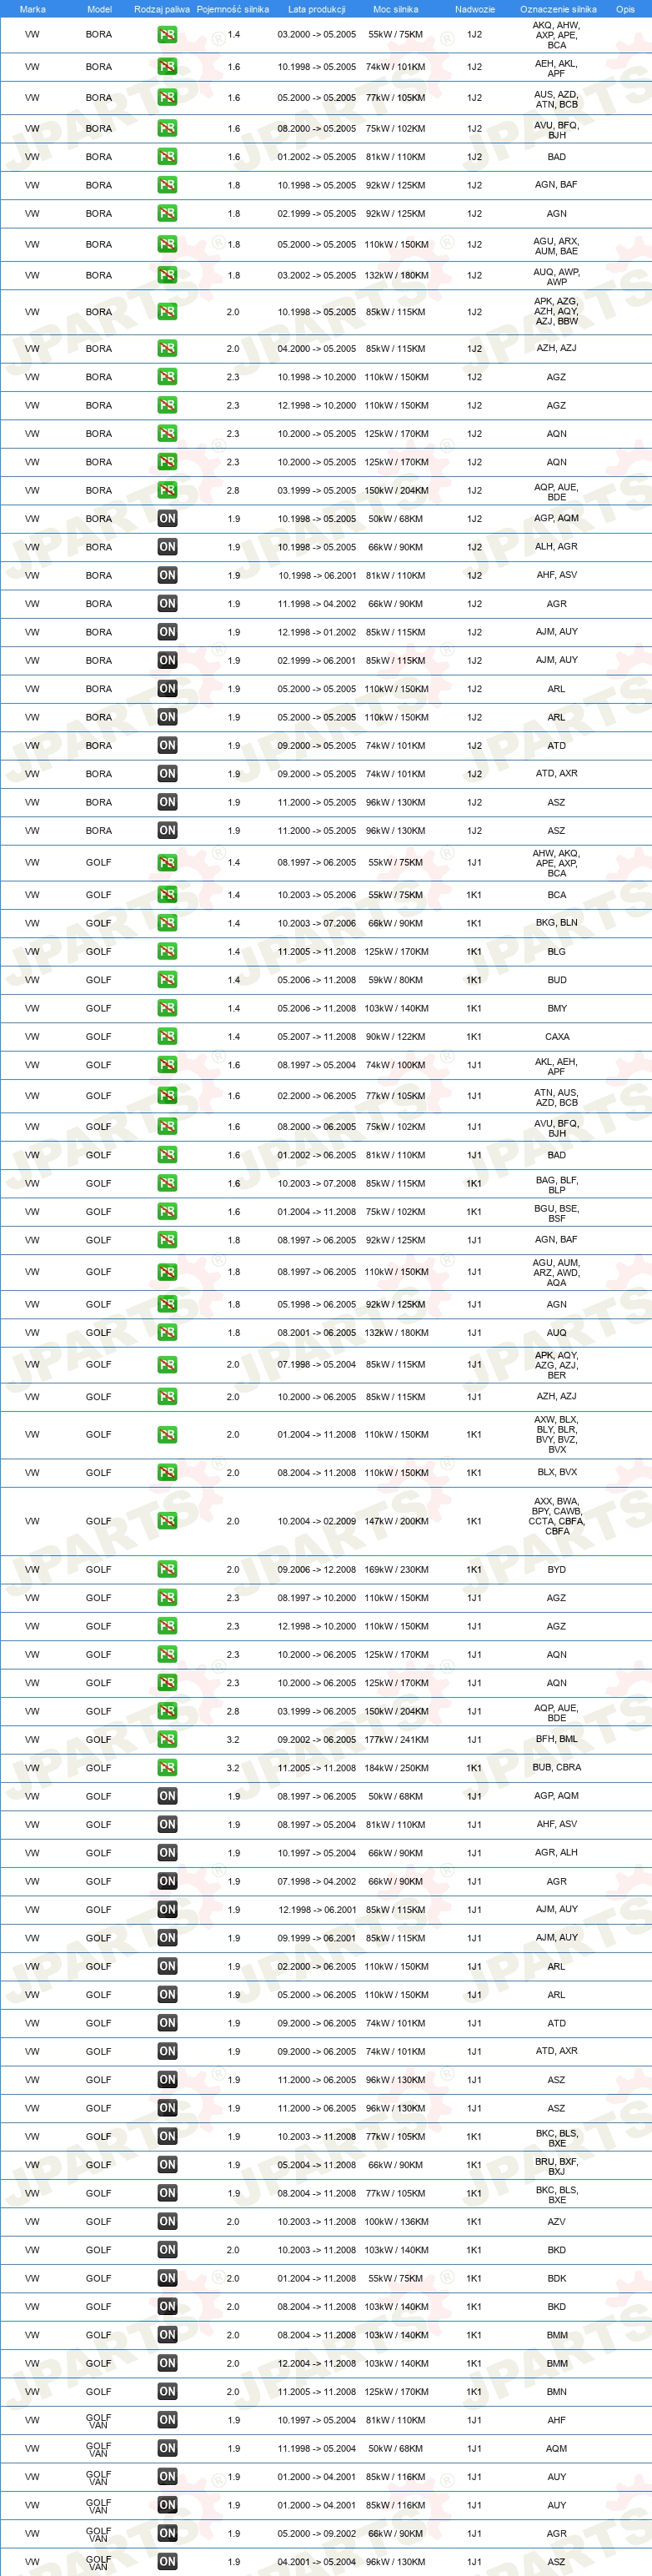
Task: Select the 169kW / 230KM power cell
Action: [396, 1569]
